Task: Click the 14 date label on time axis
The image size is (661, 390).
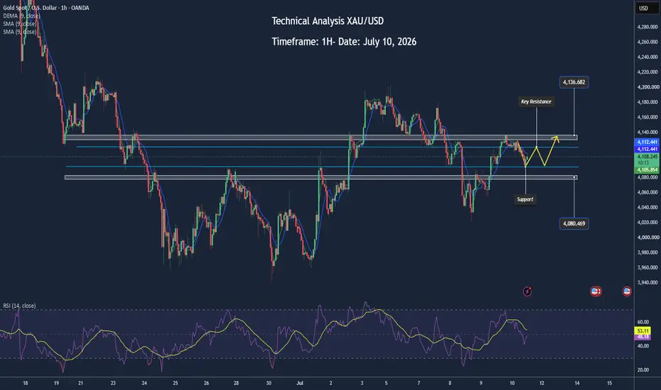Action: [x=577, y=383]
